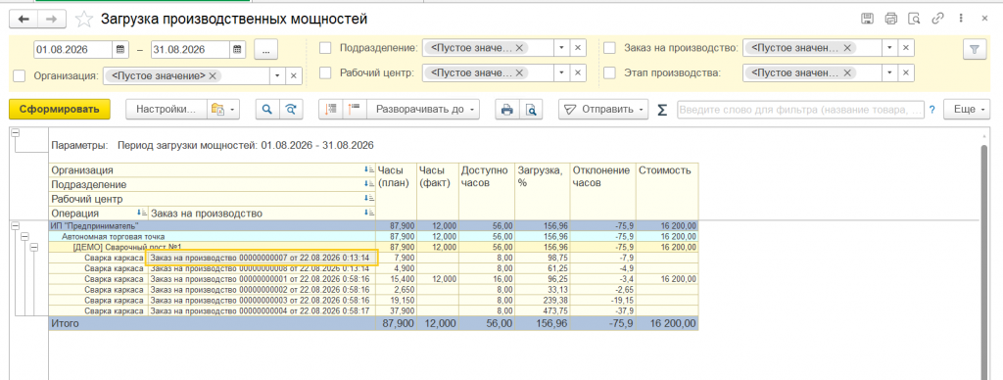Click the end date field 31.08.2026
Image resolution: width=1003 pixels, height=380 pixels.
pos(190,49)
